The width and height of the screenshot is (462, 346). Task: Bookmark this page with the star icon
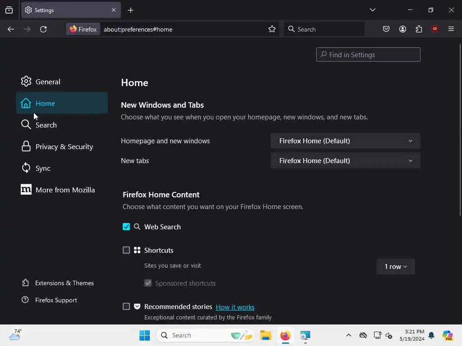(x=272, y=29)
